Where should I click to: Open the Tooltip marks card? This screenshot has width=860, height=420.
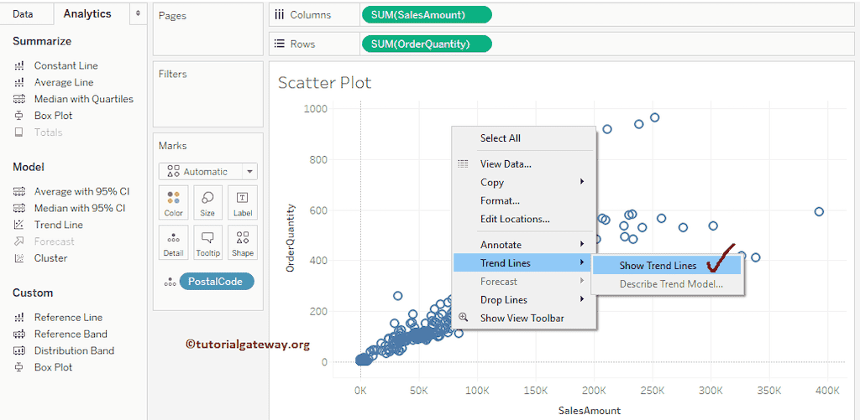coord(207,242)
